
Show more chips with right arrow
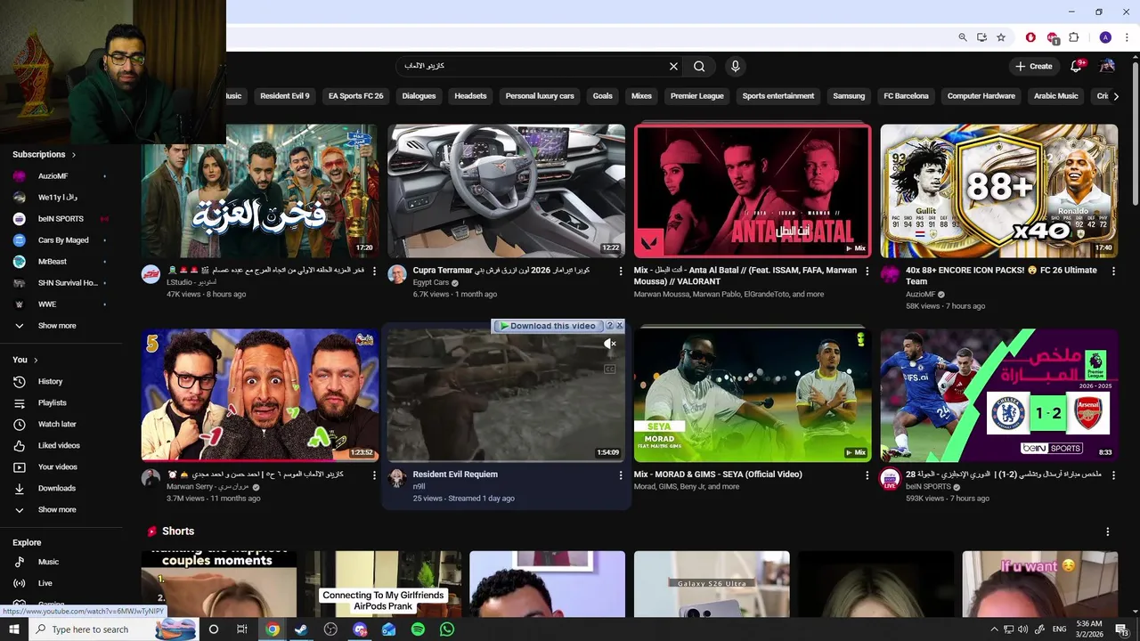pyautogui.click(x=1115, y=96)
